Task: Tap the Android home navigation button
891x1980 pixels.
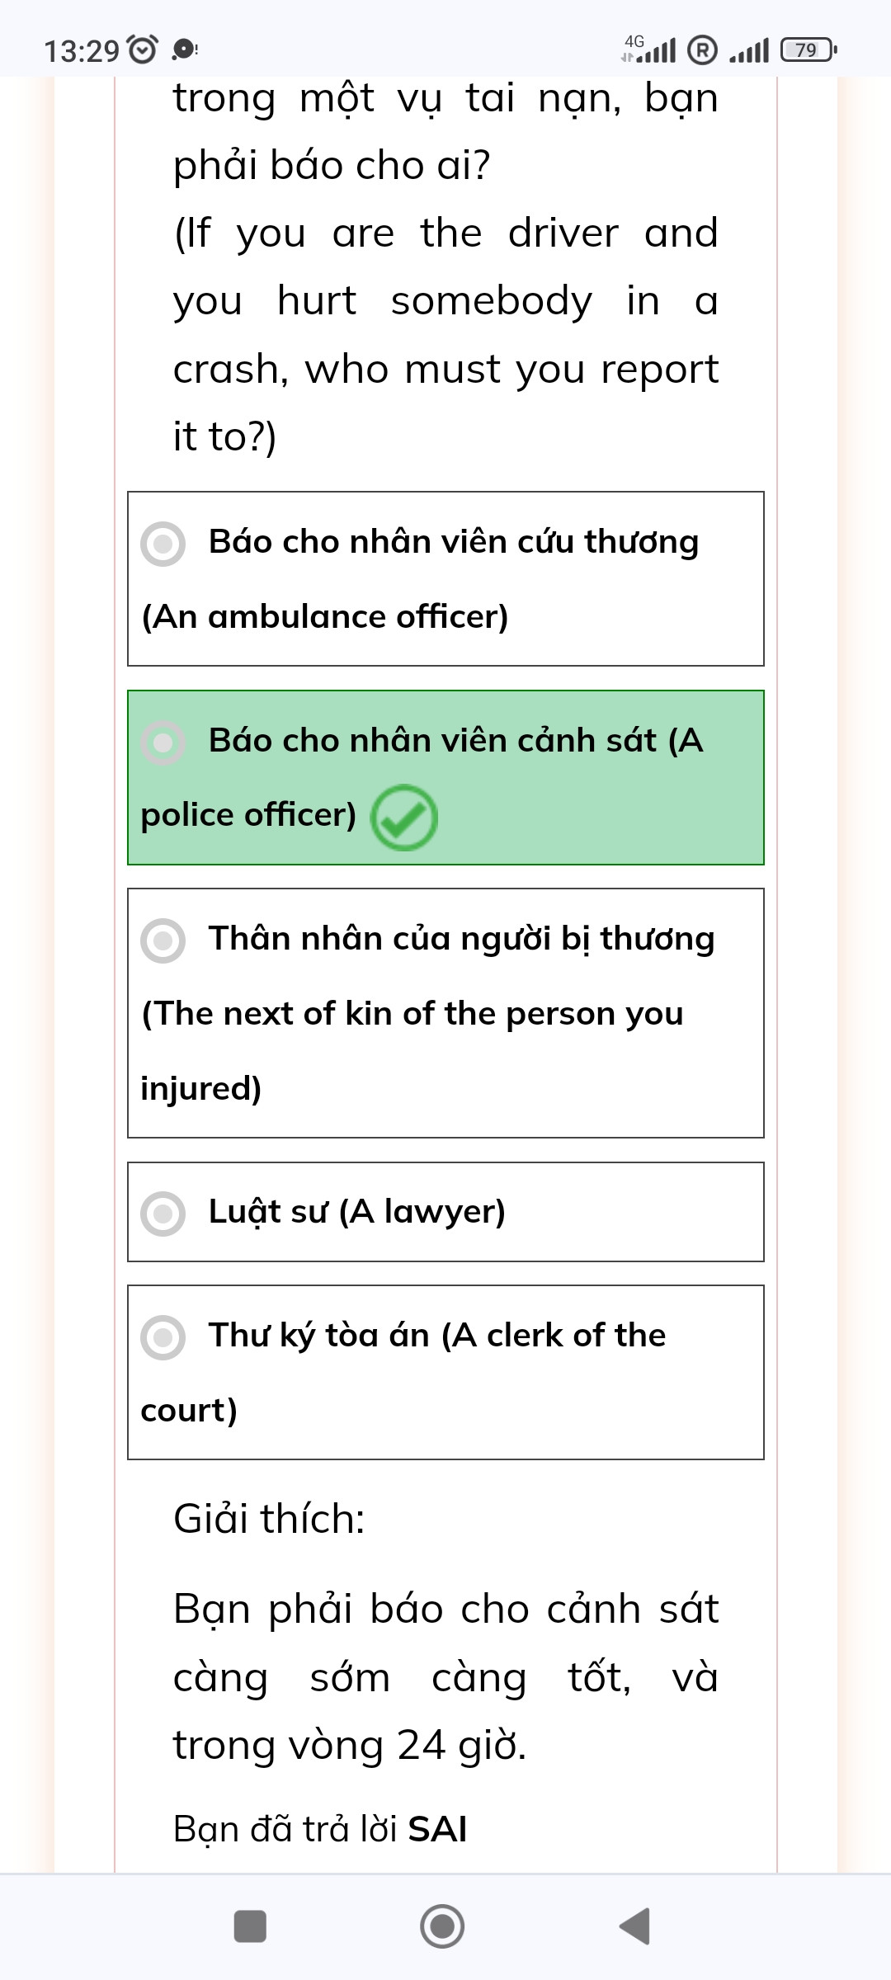Action: click(442, 1926)
